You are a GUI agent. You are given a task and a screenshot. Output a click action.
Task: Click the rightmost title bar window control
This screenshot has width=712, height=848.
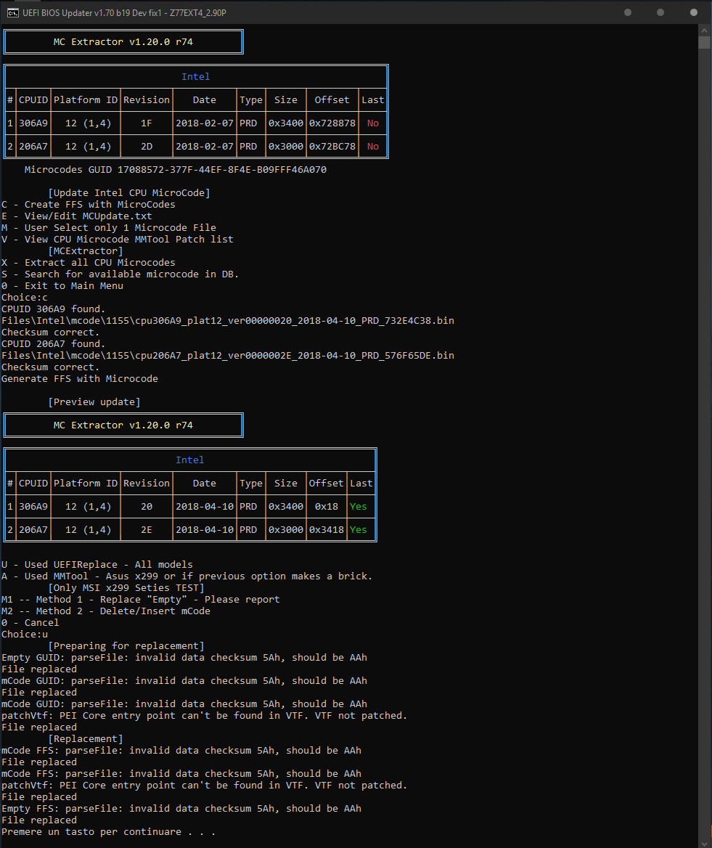pos(694,12)
